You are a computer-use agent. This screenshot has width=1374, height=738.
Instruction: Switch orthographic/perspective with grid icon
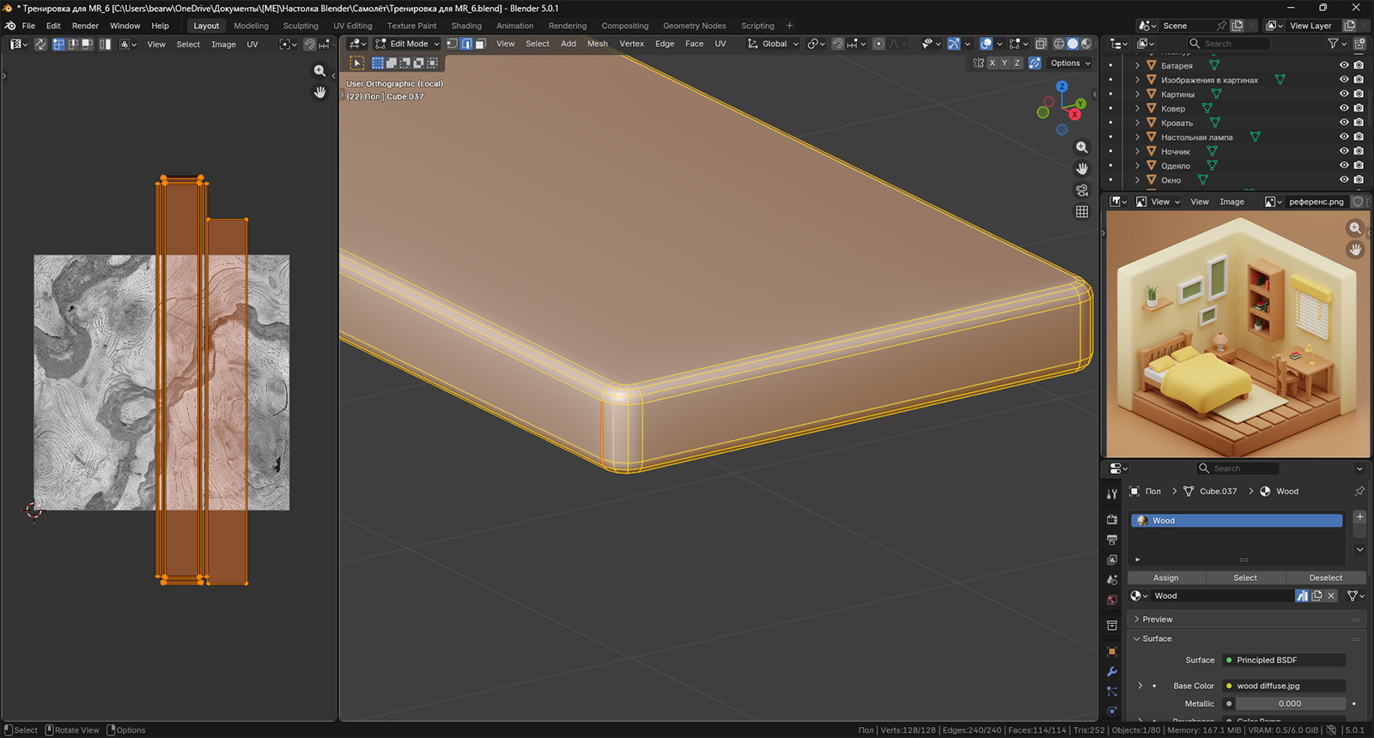click(x=1082, y=212)
